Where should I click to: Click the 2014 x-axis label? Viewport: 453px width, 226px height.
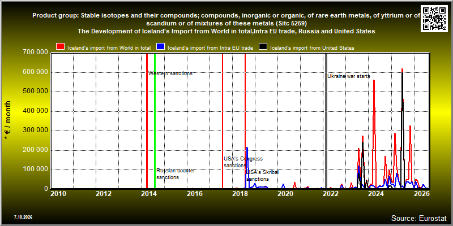pyautogui.click(x=149, y=193)
